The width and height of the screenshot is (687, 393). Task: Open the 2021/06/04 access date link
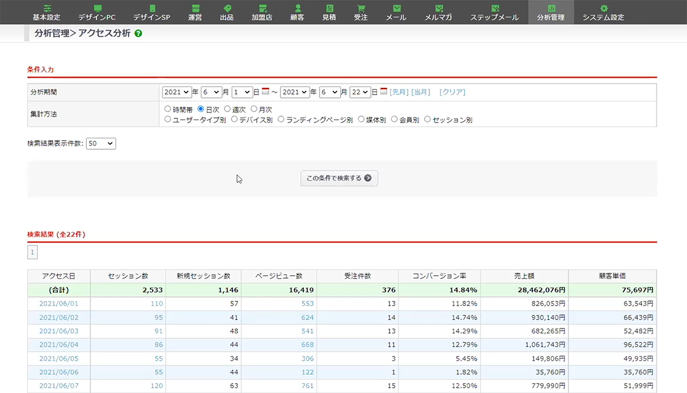click(58, 345)
